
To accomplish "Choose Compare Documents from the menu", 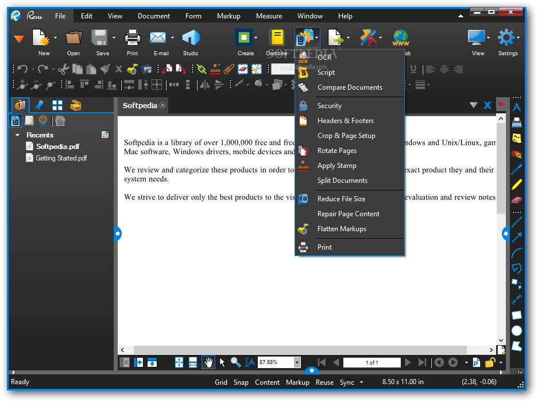I will 350,87.
